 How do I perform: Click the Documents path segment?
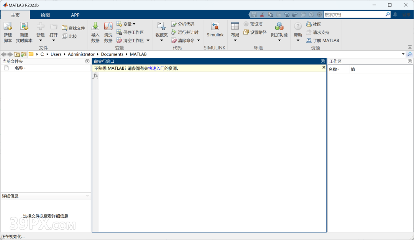112,54
